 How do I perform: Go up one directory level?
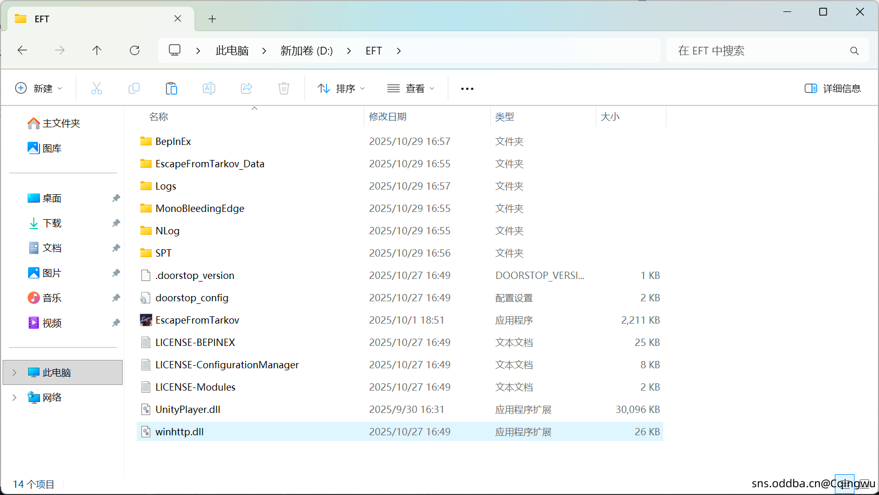[x=97, y=50]
